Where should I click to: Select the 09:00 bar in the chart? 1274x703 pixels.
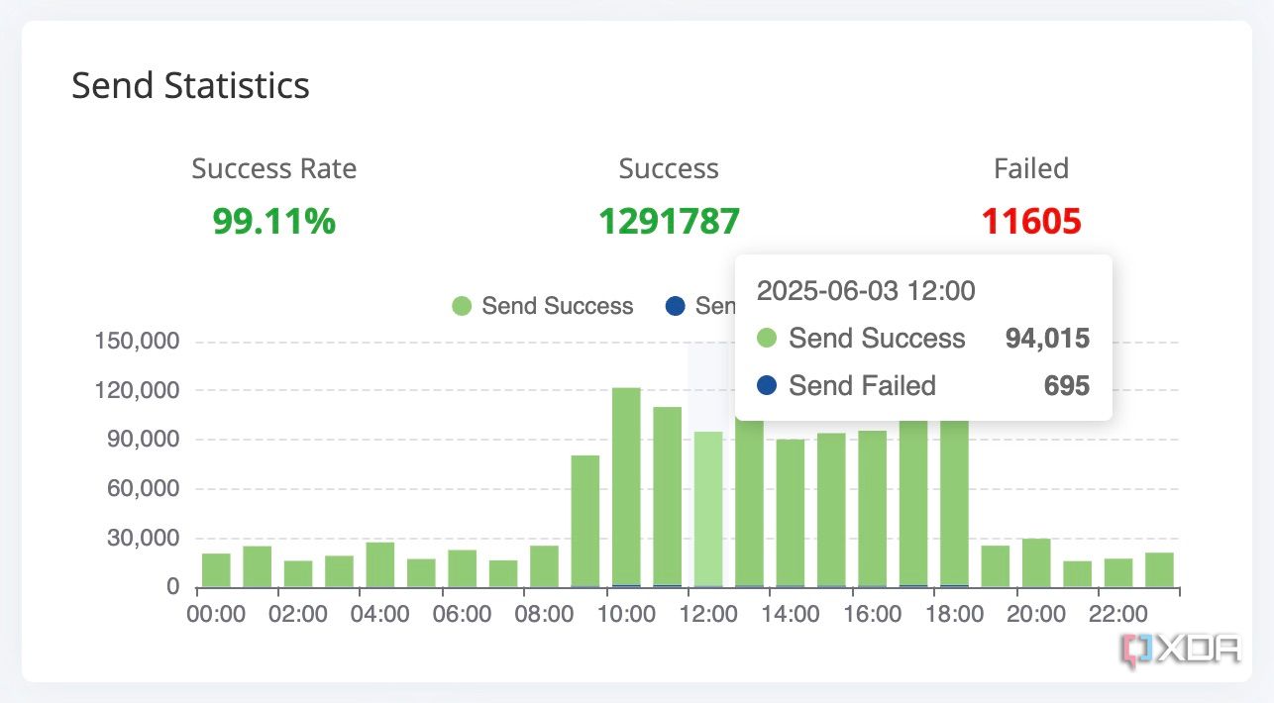click(585, 522)
